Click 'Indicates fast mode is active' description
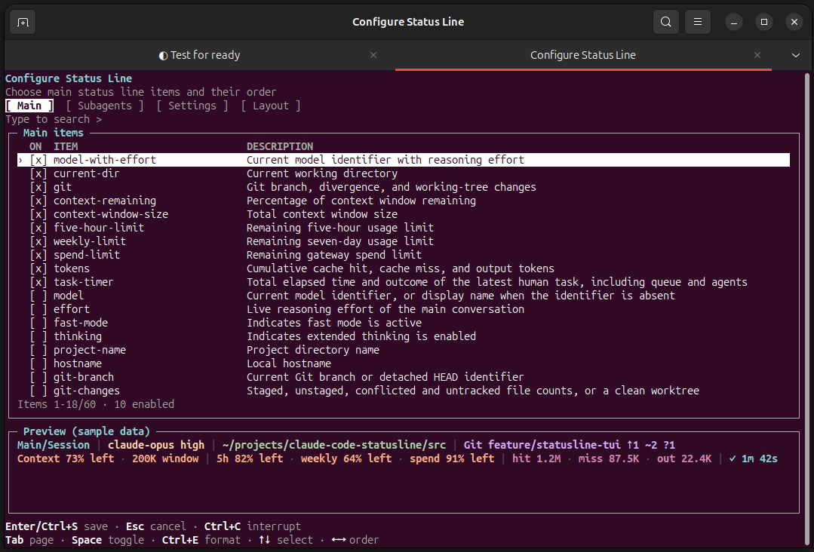The image size is (814, 552). (333, 323)
